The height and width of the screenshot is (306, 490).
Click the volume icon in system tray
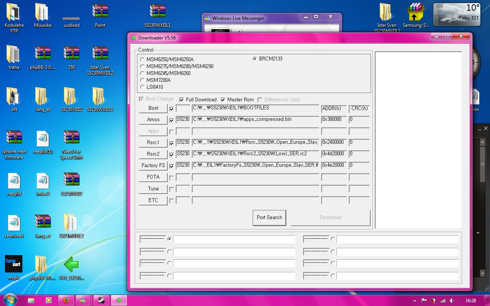[452, 301]
